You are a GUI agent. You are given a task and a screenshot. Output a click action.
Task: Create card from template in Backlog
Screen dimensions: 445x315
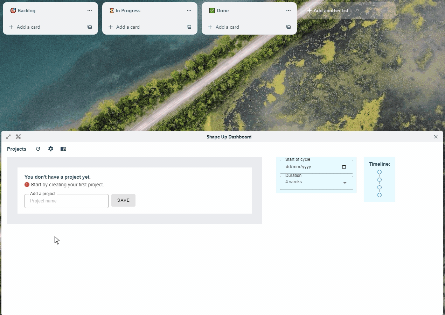point(90,27)
